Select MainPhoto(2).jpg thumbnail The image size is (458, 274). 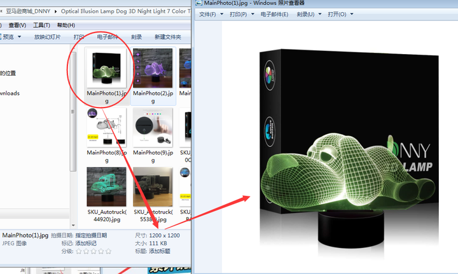[153, 68]
